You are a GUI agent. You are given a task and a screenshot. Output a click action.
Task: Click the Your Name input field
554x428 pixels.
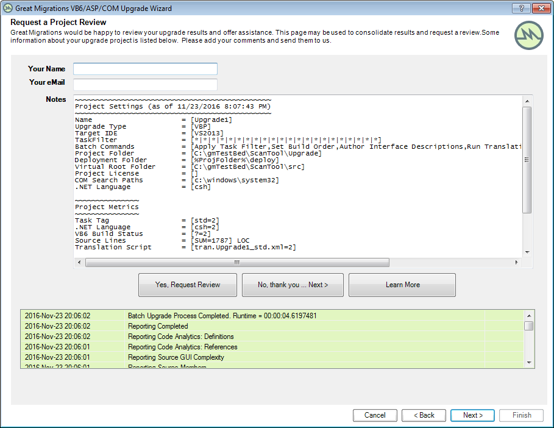pos(145,69)
